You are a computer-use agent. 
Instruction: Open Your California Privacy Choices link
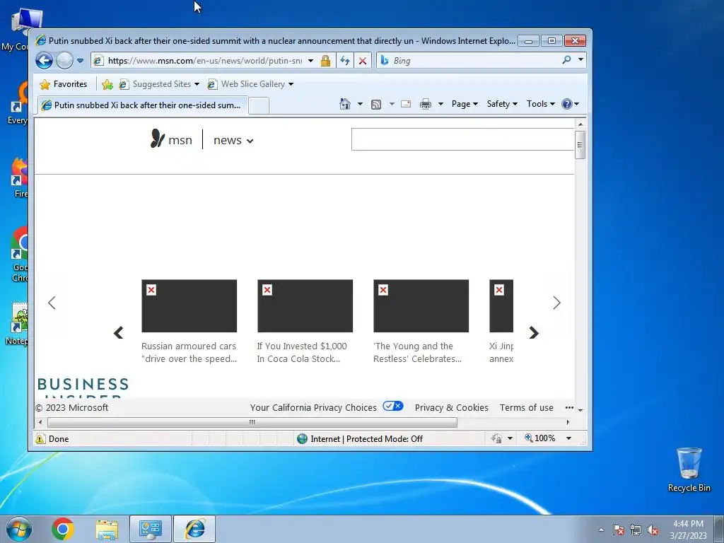(x=313, y=408)
